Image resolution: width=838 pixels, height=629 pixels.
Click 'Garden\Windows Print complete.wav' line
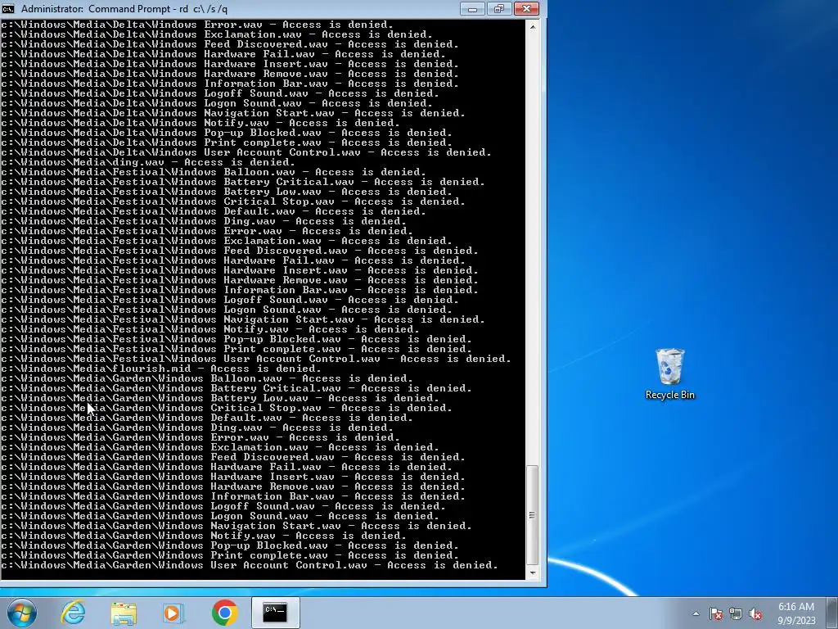coord(230,555)
